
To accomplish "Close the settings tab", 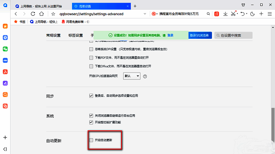I will pyautogui.click(x=128, y=6).
